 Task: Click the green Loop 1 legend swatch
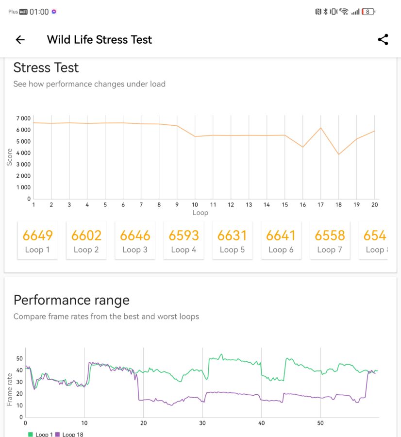coord(30,434)
